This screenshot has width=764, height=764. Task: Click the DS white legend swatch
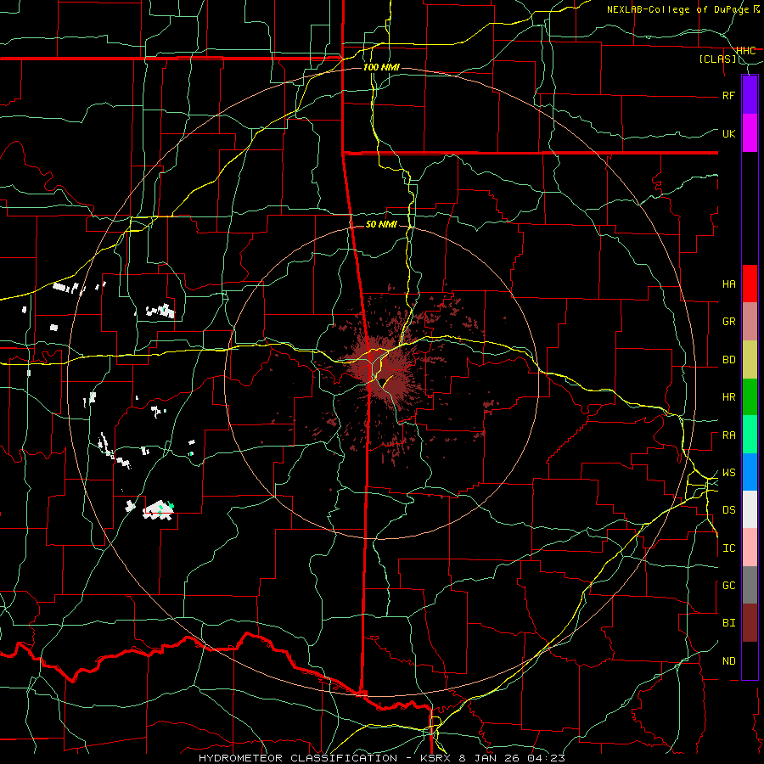point(750,509)
